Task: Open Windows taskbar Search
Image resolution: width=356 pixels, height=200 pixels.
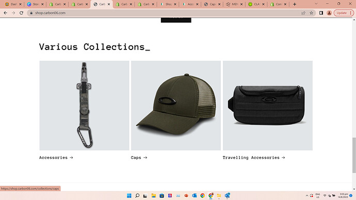Action: point(137,195)
